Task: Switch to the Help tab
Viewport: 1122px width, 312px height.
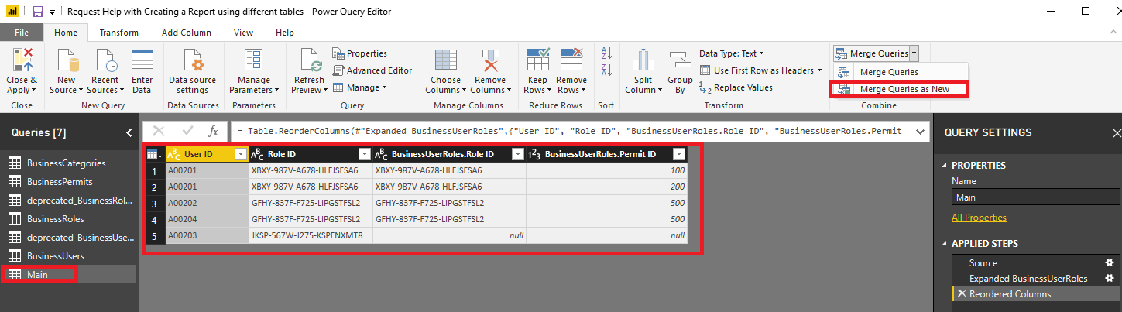Action: [x=285, y=33]
